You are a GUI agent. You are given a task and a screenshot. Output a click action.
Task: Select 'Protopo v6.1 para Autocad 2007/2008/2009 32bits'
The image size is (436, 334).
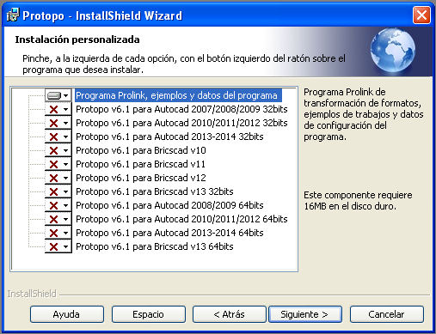181,109
